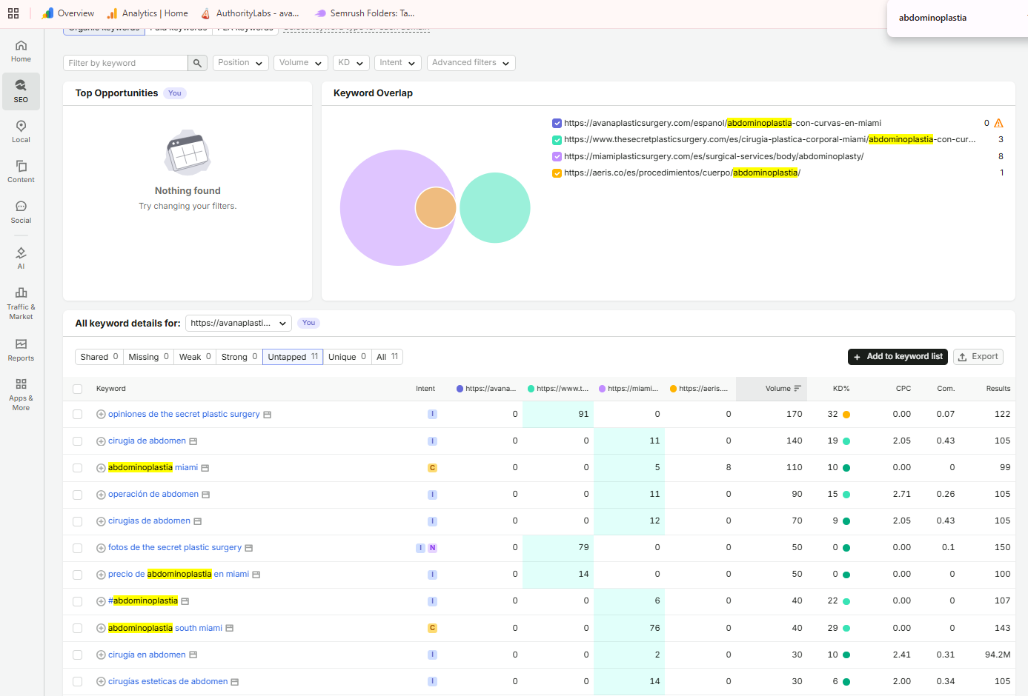
Task: Open the Semrush Folders bookmark
Action: (x=365, y=13)
